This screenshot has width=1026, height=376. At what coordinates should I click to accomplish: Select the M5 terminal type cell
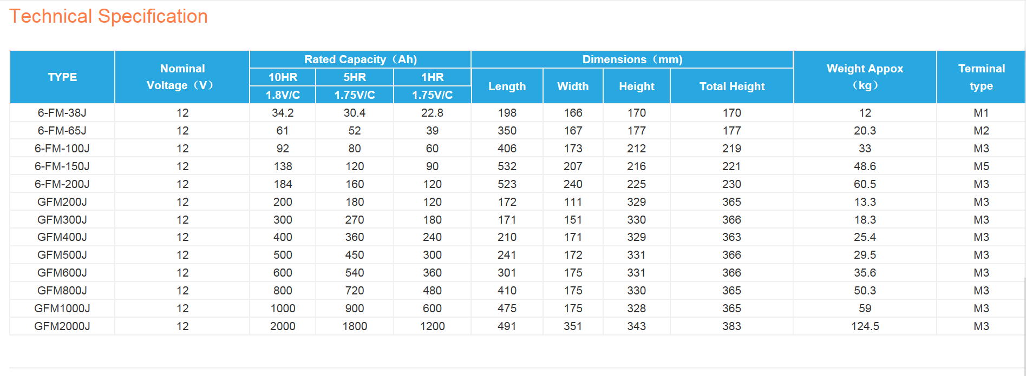tap(981, 166)
